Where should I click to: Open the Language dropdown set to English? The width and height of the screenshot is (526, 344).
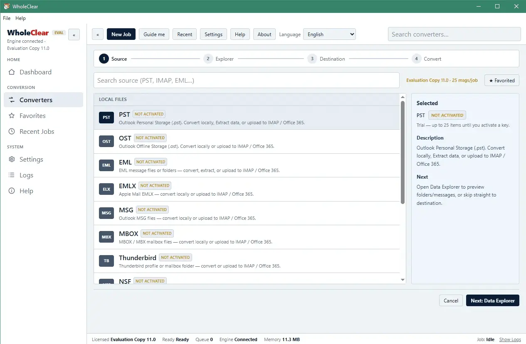[329, 34]
